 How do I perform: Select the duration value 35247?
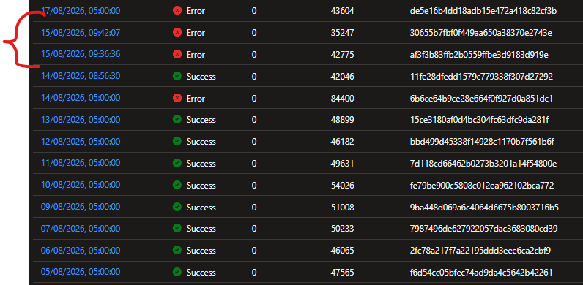(343, 33)
